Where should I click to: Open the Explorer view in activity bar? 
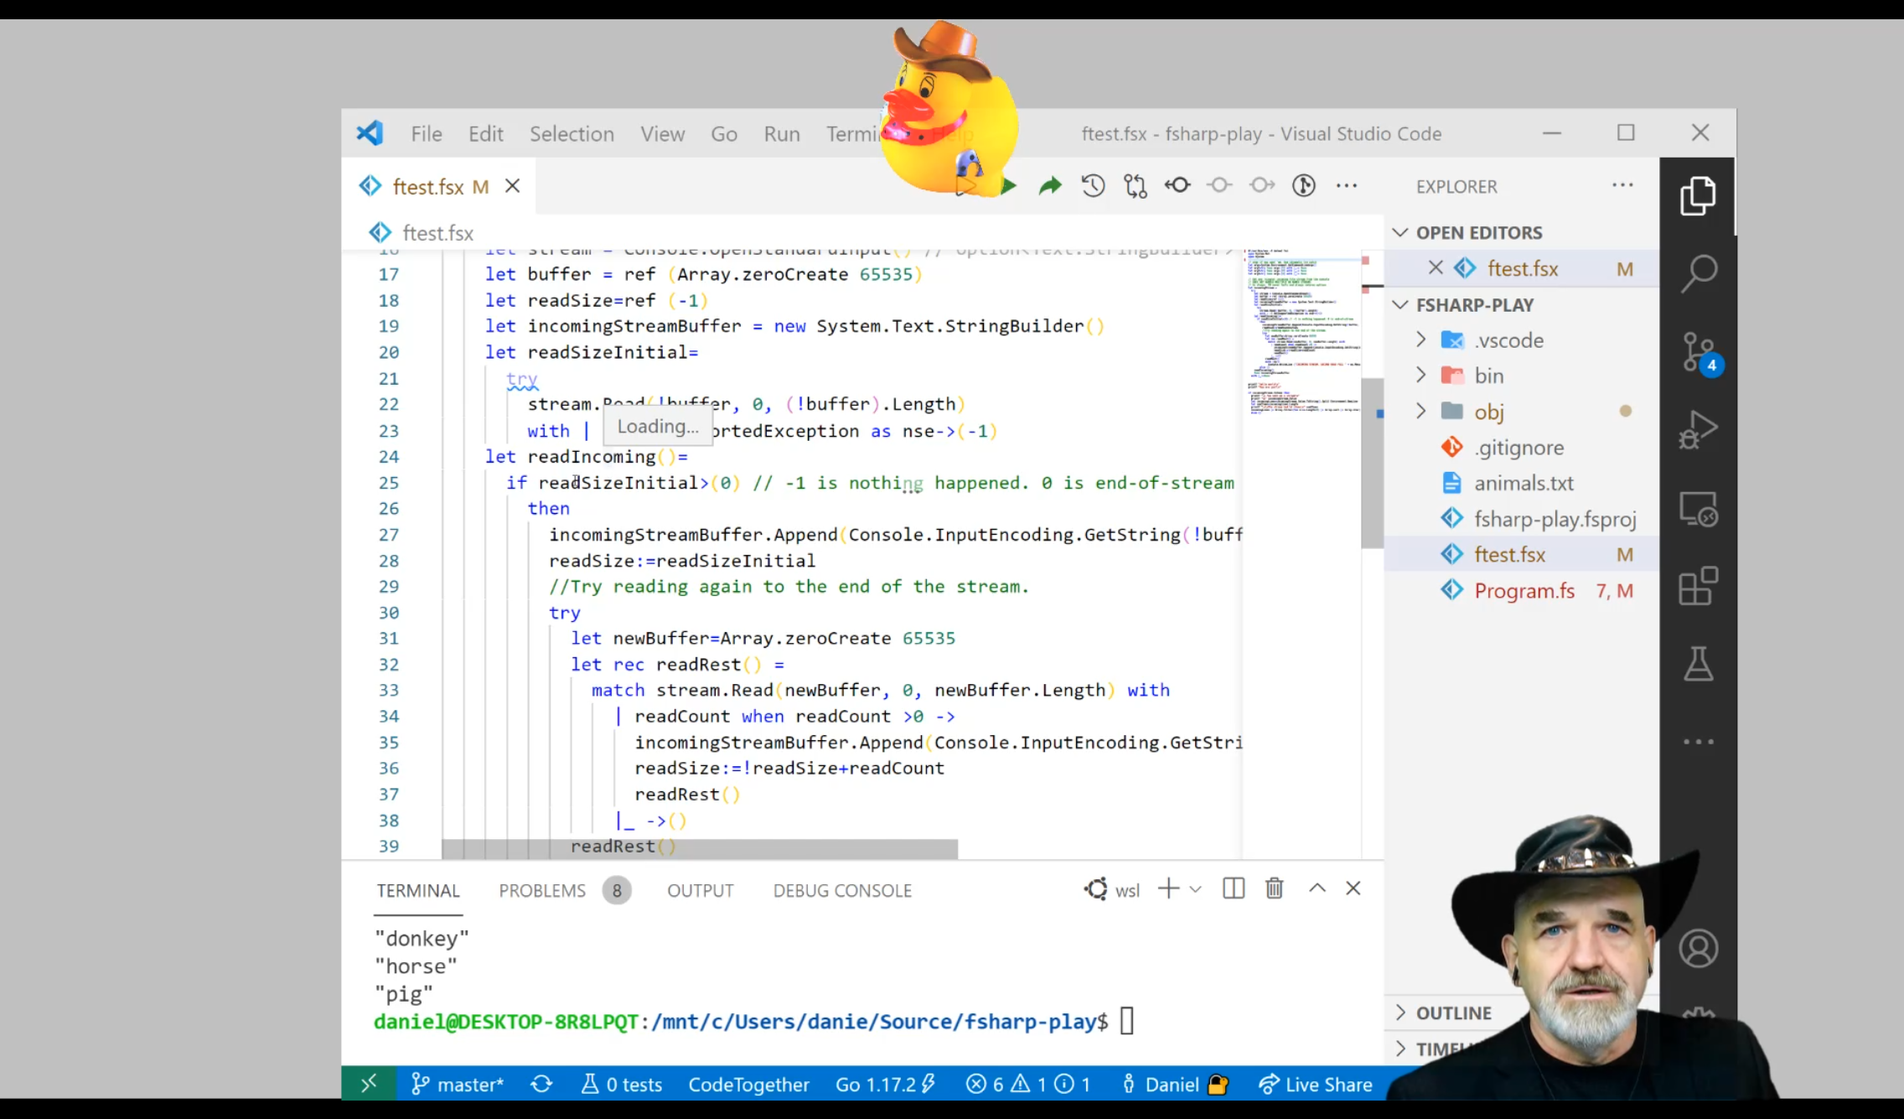(x=1698, y=195)
